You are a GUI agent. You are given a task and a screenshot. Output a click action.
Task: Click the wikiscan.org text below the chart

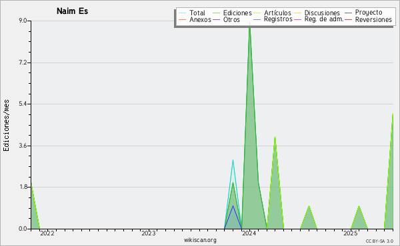pos(200,240)
